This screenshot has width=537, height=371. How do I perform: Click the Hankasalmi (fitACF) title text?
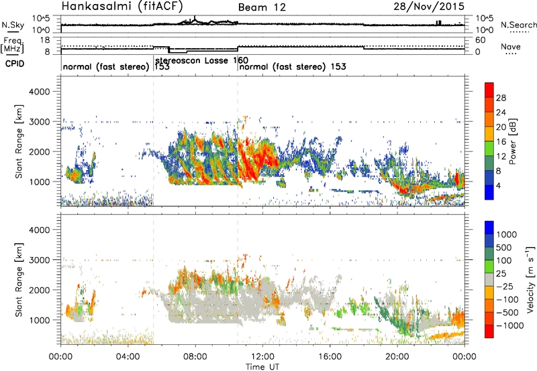[x=122, y=7]
